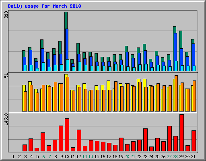The width and height of the screenshot is (206, 161).
Task: Select day label 26 on x-axis
Action: click(163, 157)
